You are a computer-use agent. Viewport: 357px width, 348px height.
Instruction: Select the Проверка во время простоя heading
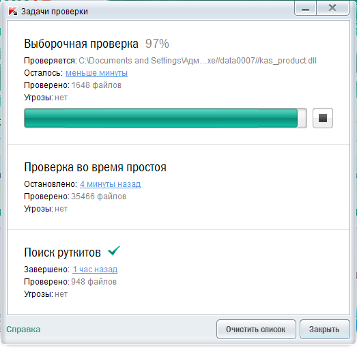(x=95, y=167)
